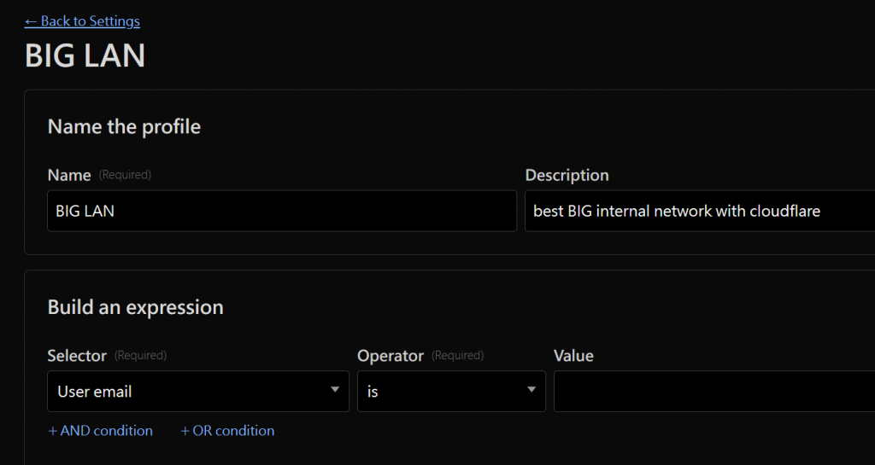Add an OR condition
This screenshot has width=875, height=465.
point(228,431)
